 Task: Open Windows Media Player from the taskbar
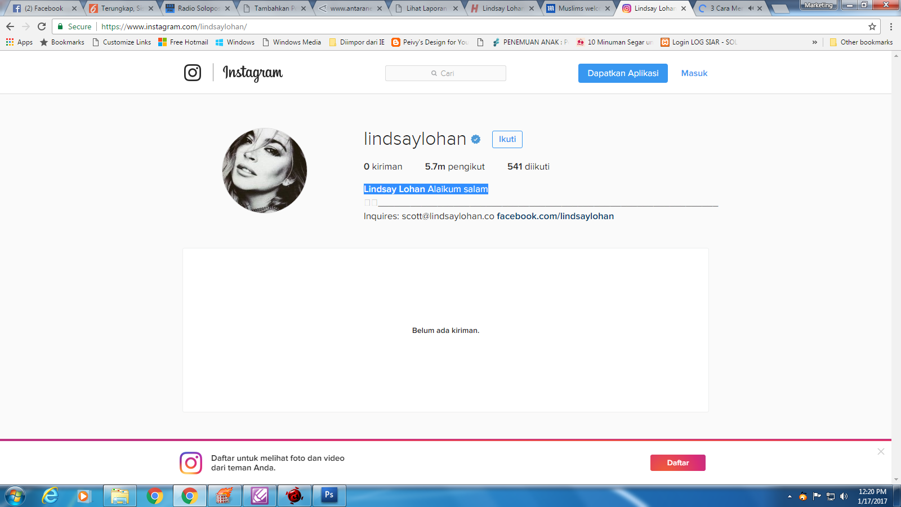click(x=84, y=496)
